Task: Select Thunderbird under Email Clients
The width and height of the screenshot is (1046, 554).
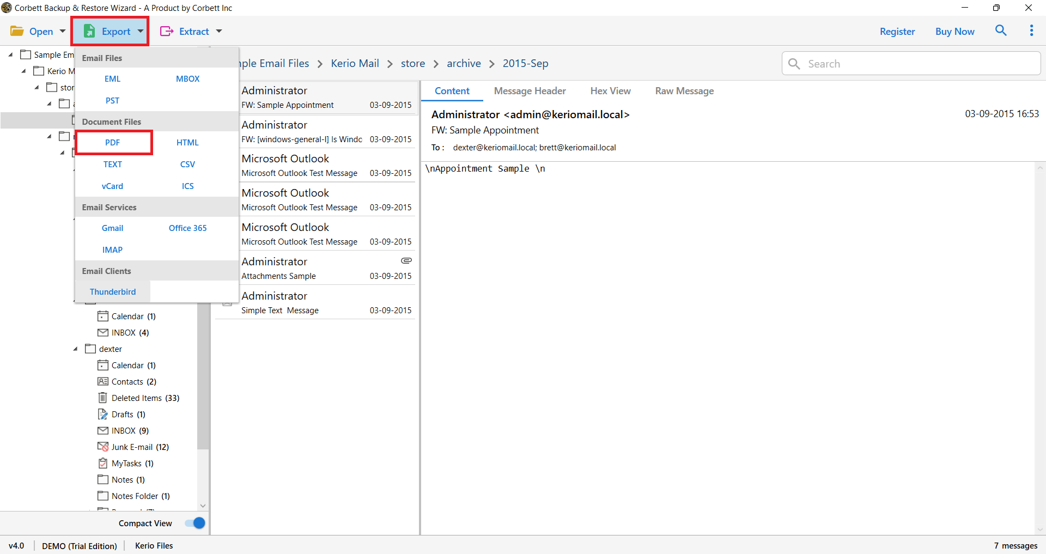Action: [113, 291]
